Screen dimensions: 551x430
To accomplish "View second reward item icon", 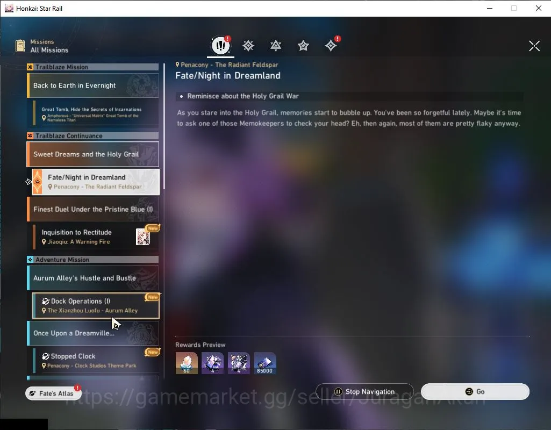I will (x=212, y=363).
